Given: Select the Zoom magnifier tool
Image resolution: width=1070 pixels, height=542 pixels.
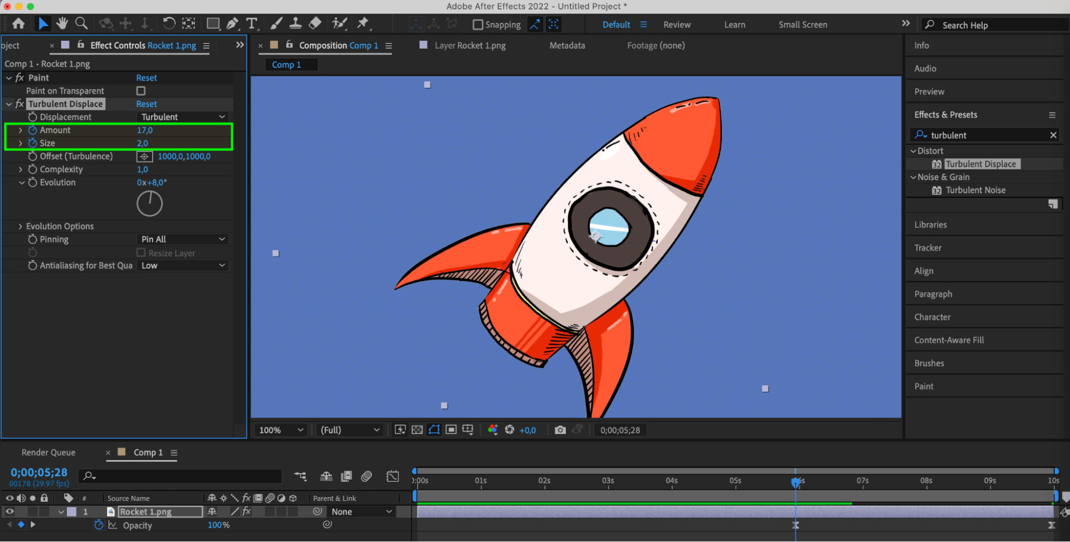Looking at the screenshot, I should coord(81,24).
